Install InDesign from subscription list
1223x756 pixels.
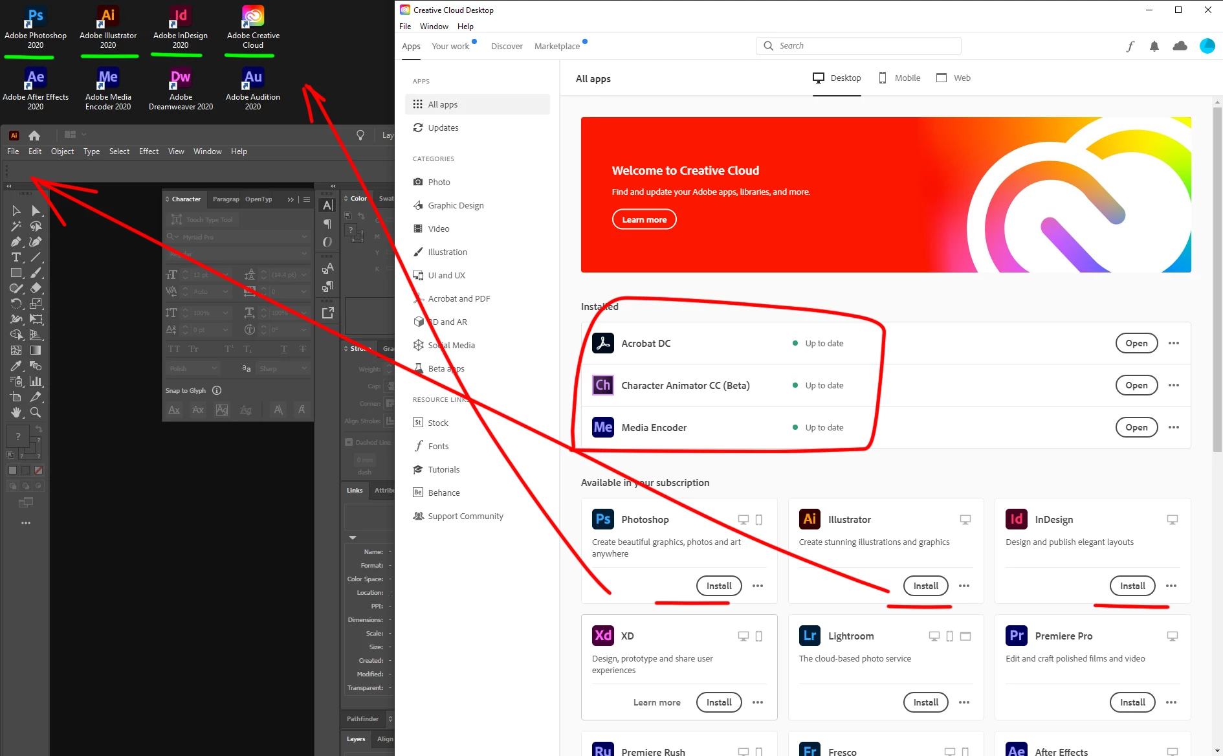pyautogui.click(x=1132, y=586)
